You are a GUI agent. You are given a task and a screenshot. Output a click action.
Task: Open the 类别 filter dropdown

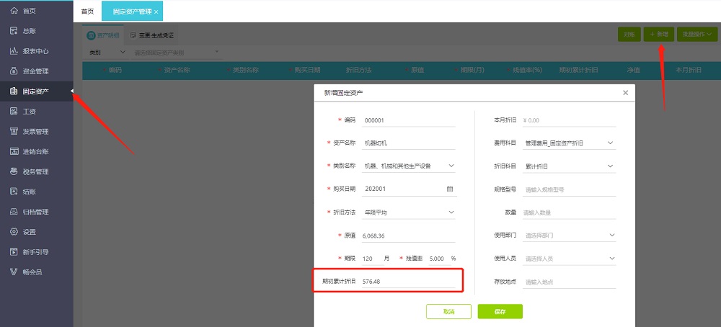[x=107, y=53]
